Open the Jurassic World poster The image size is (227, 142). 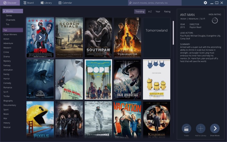click(x=40, y=80)
